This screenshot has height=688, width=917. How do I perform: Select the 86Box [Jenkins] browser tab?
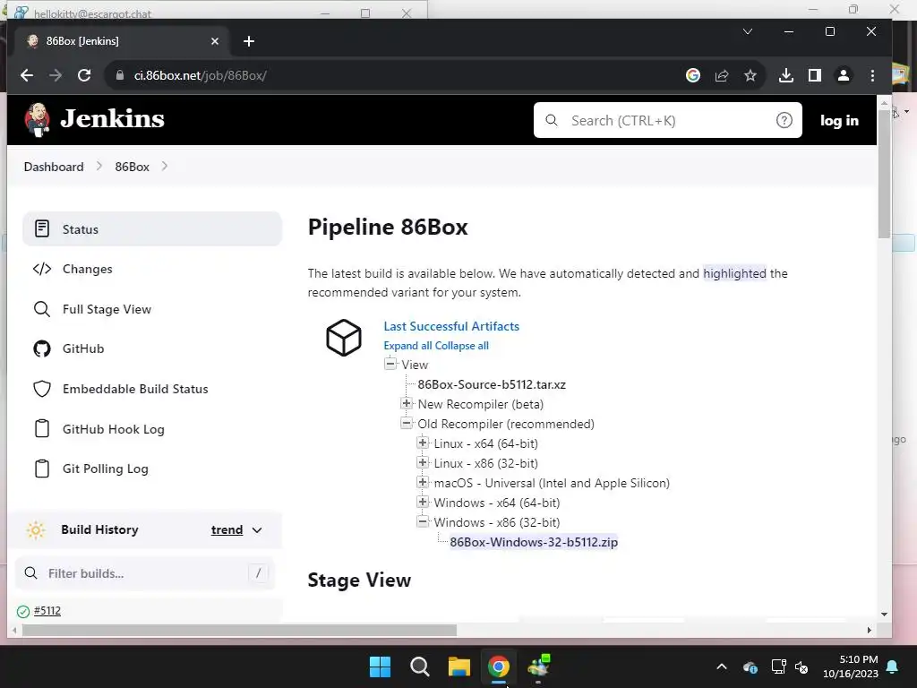123,41
